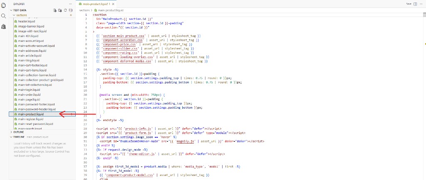Open image-with-text.liquid file

(x=32, y=31)
